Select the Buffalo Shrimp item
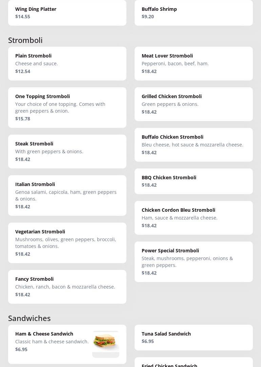The image size is (261, 367). (194, 13)
